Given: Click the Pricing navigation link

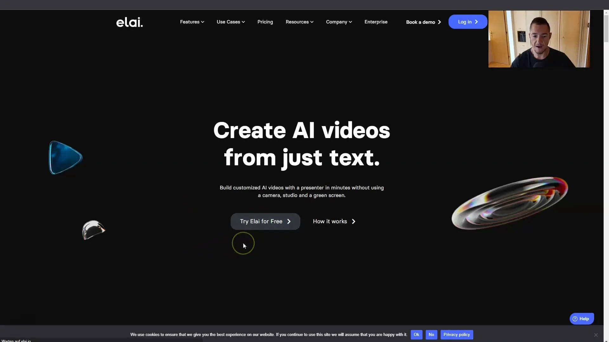Looking at the screenshot, I should (x=265, y=21).
